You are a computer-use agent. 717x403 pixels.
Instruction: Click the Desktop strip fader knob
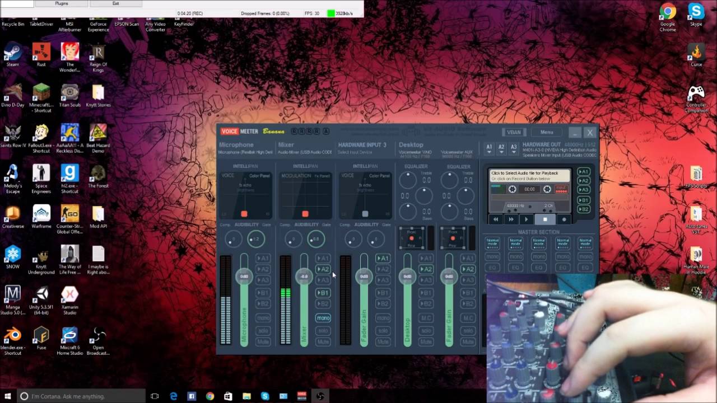pos(407,276)
